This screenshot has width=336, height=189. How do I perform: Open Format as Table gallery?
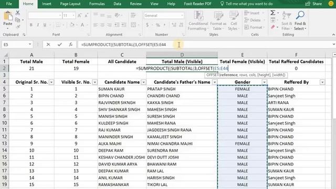click(218, 21)
